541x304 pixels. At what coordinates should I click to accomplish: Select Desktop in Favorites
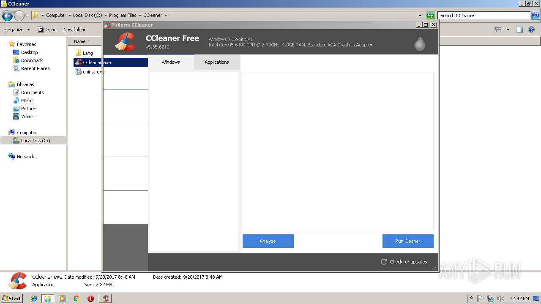(x=29, y=52)
